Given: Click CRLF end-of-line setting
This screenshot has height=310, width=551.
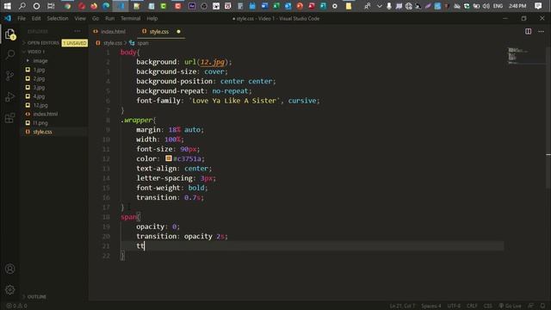Looking at the screenshot, I should (x=472, y=306).
